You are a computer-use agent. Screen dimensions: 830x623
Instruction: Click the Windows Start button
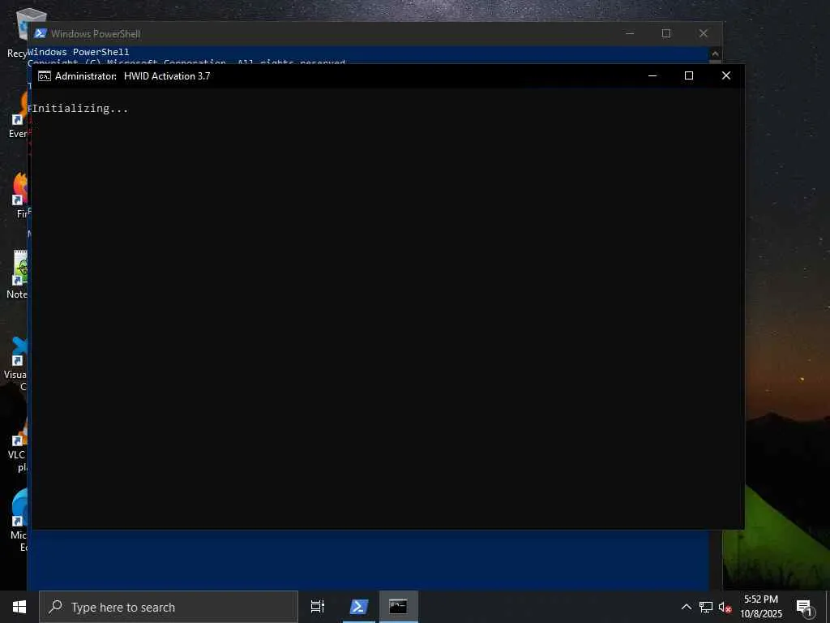pos(19,607)
